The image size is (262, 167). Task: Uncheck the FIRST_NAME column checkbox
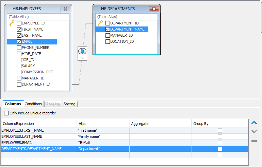coord(19,30)
